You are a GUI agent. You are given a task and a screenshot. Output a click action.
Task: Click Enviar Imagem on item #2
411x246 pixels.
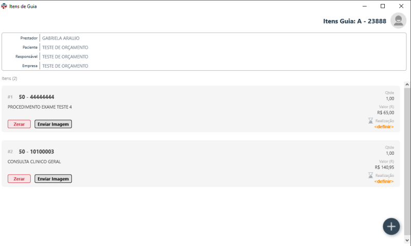53,179
